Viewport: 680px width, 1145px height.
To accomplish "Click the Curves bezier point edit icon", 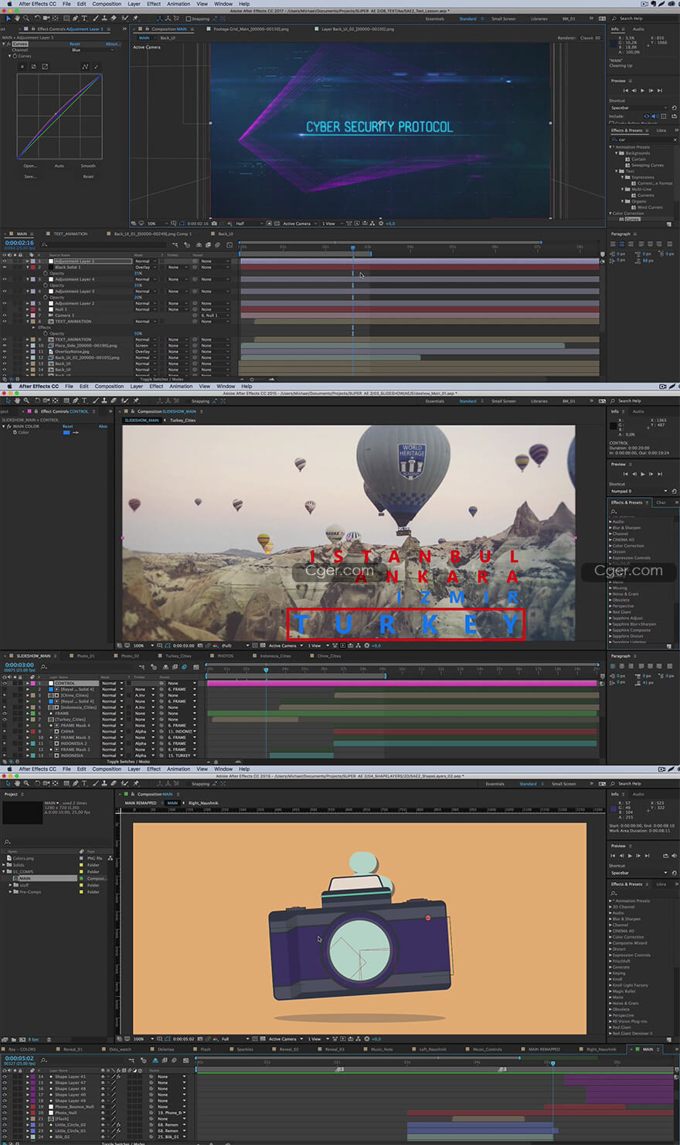I will 85,66.
